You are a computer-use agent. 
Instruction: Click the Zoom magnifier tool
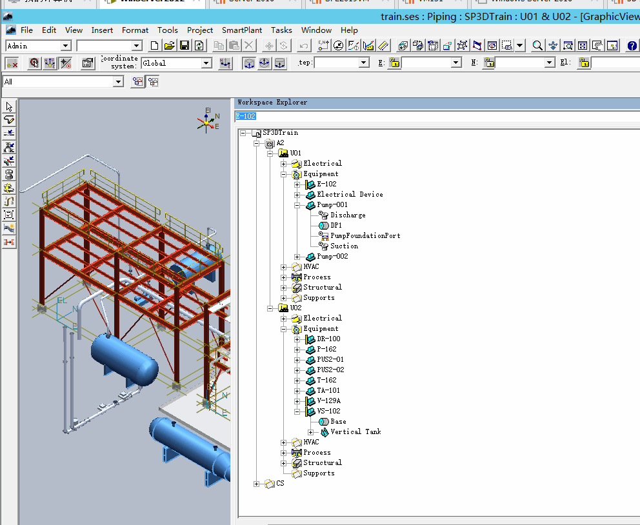(x=537, y=46)
